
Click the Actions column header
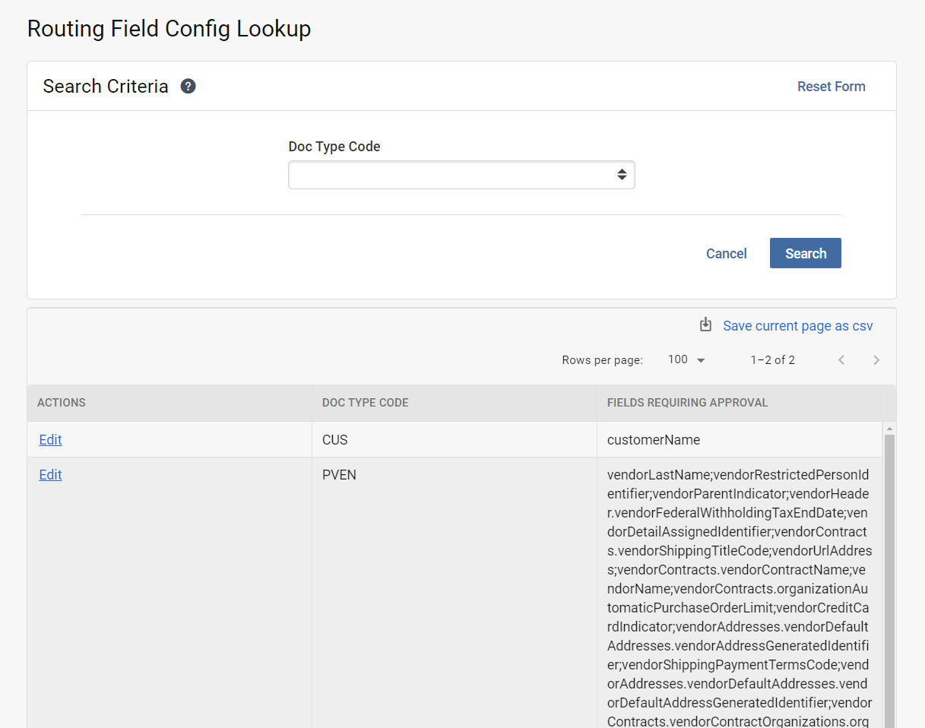coord(62,403)
